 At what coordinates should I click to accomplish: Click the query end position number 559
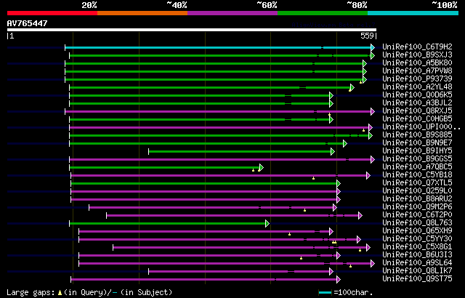pos(367,36)
